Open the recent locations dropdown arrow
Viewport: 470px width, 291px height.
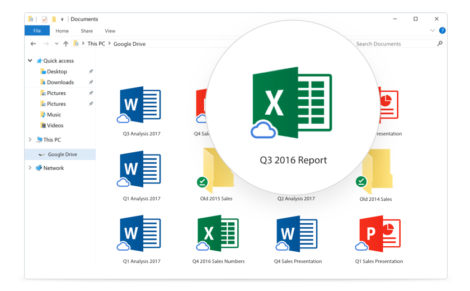[x=57, y=44]
